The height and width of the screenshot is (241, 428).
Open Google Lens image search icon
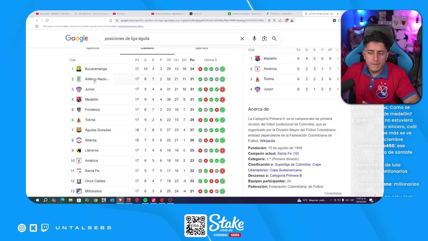click(264, 38)
